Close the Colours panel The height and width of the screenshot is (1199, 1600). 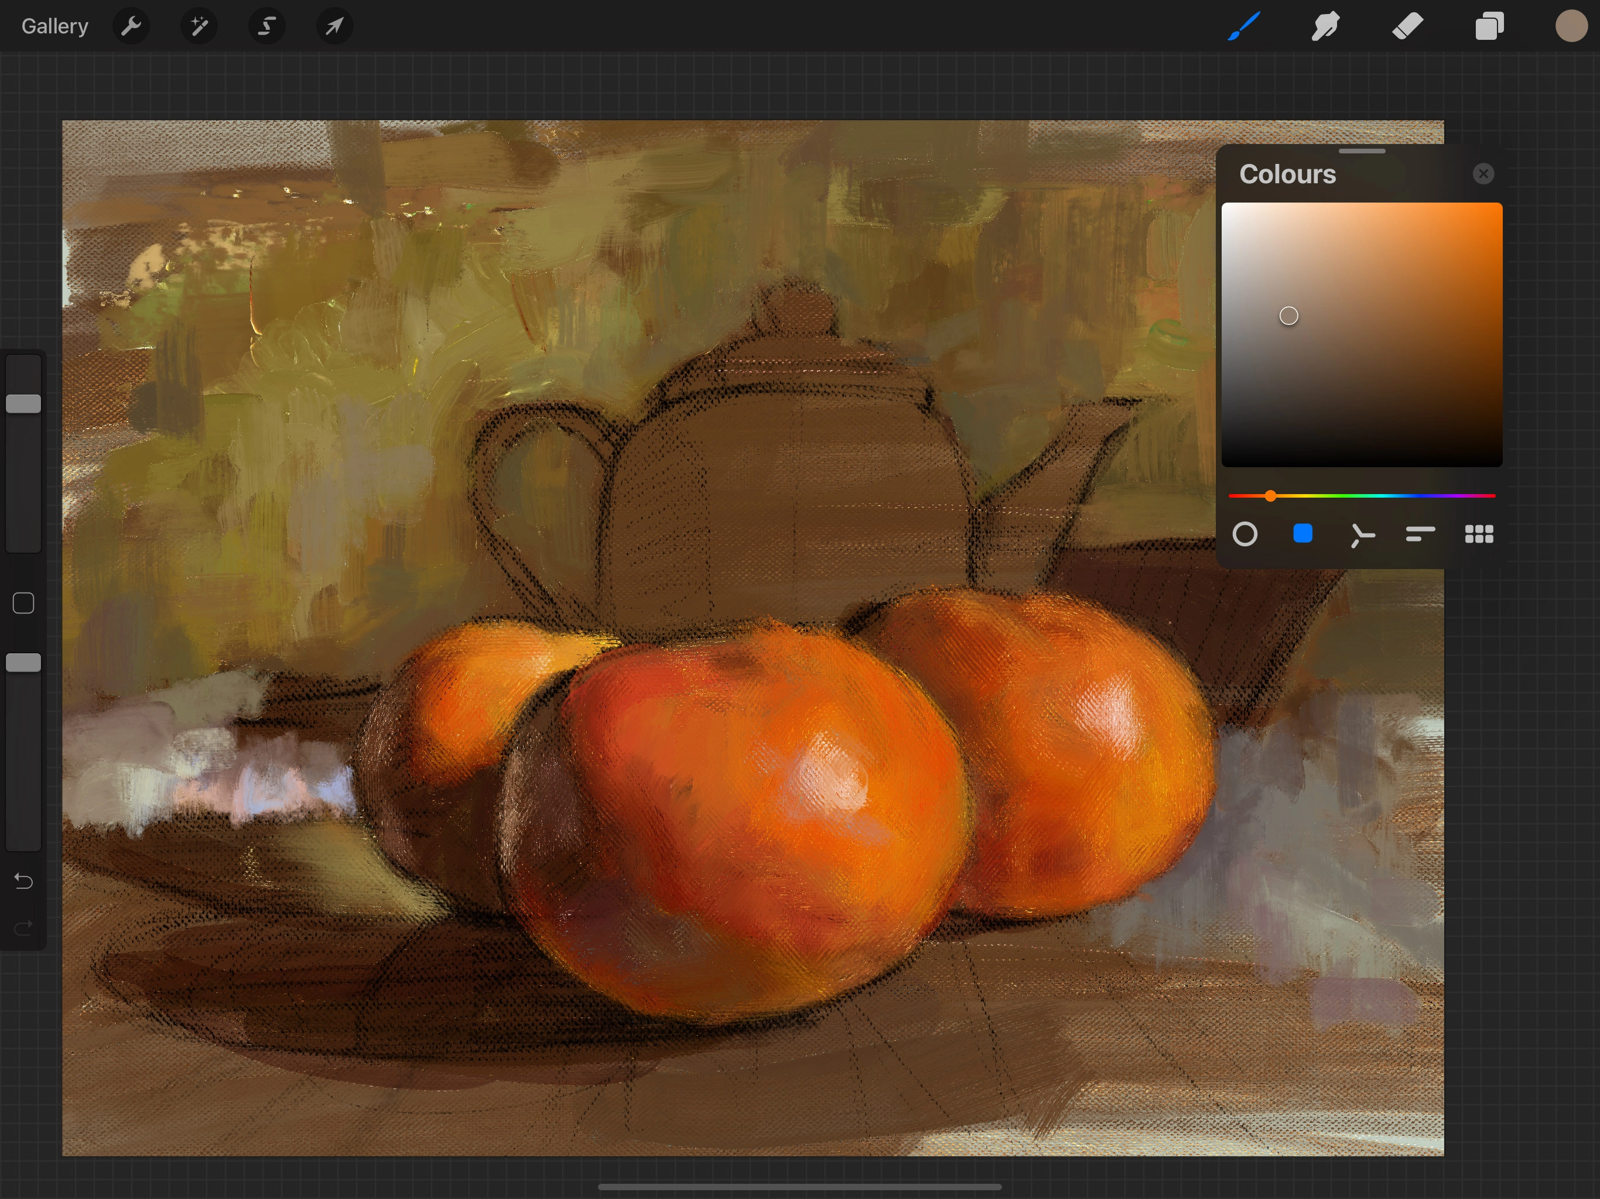click(1483, 173)
